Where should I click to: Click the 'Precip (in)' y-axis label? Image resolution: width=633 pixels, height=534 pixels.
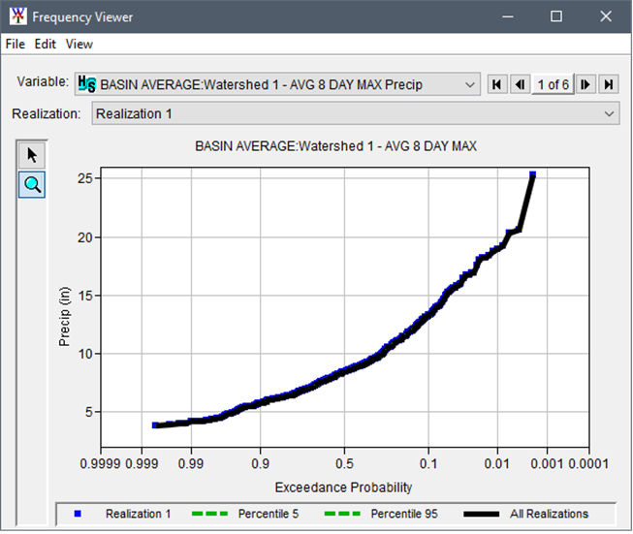point(65,317)
